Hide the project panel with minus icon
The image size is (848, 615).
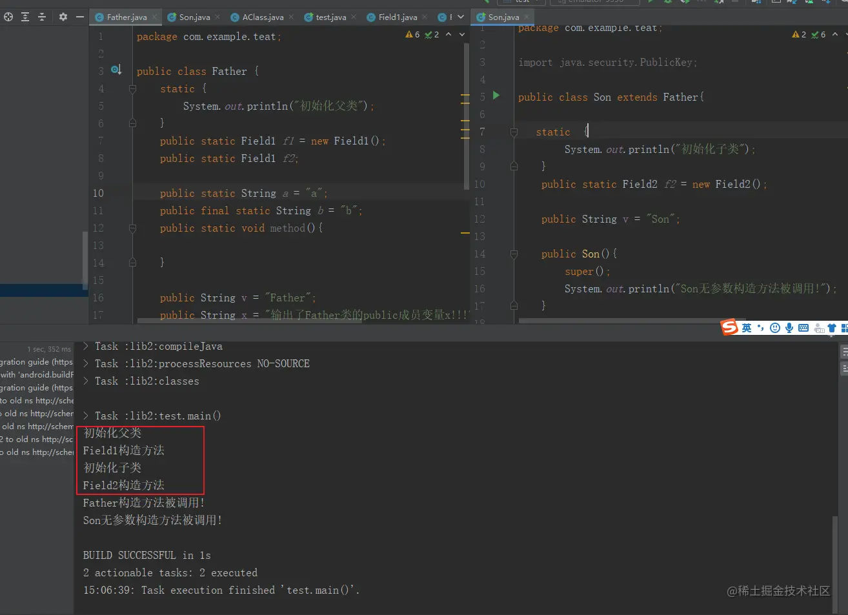[79, 17]
